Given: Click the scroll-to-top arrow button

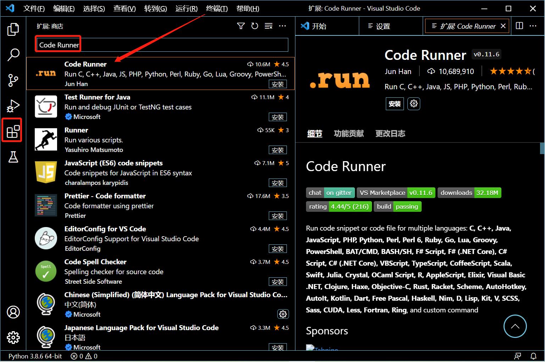Looking at the screenshot, I should point(515,326).
